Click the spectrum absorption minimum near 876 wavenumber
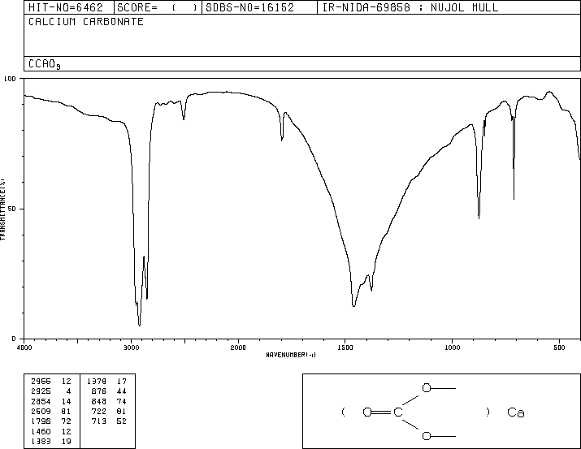This screenshot has height=449, width=581. (479, 218)
